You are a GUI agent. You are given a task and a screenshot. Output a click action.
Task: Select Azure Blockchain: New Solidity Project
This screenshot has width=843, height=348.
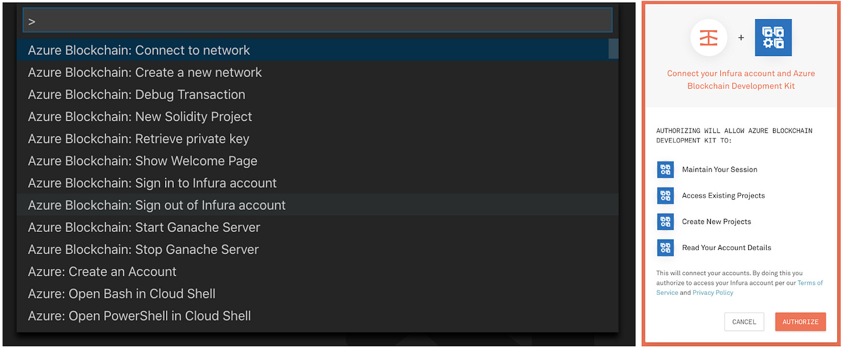click(140, 116)
